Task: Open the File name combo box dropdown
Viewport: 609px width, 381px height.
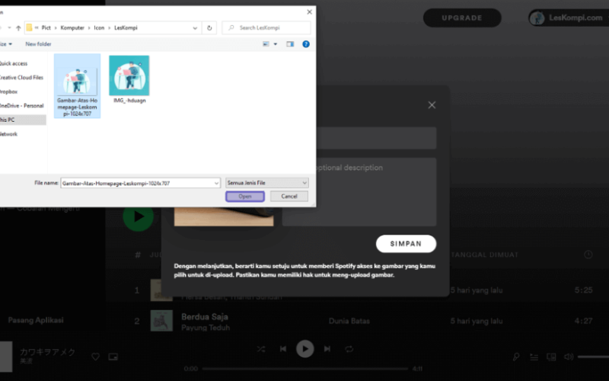Action: [x=216, y=183]
